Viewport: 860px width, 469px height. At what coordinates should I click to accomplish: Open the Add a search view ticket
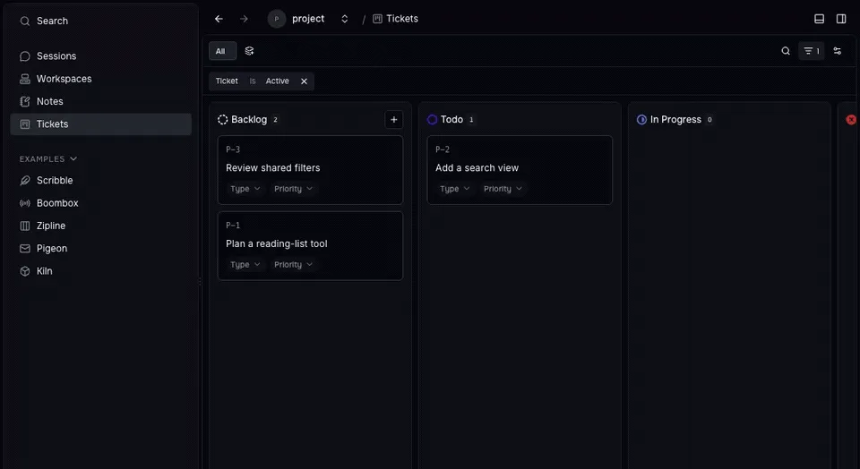click(520, 170)
